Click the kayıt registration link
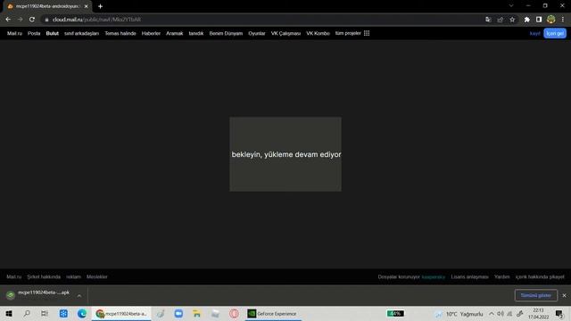This screenshot has height=321, width=571. pos(534,33)
